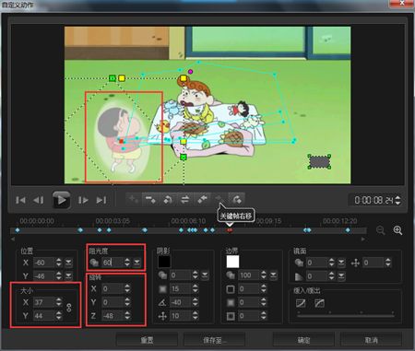
Task: Click the stepper arrows for opacity
Action: pyautogui.click(x=127, y=263)
